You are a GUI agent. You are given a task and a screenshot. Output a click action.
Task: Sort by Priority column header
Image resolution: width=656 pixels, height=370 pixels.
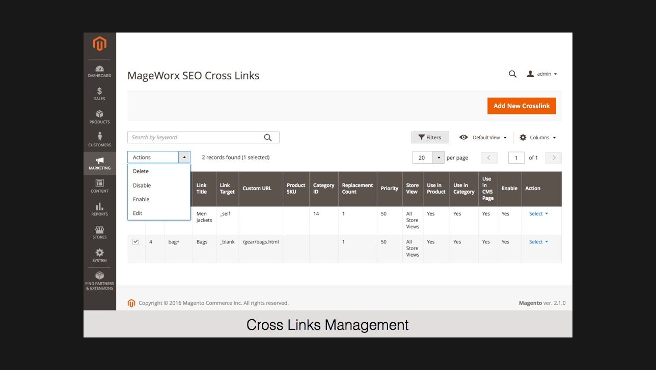click(x=390, y=189)
